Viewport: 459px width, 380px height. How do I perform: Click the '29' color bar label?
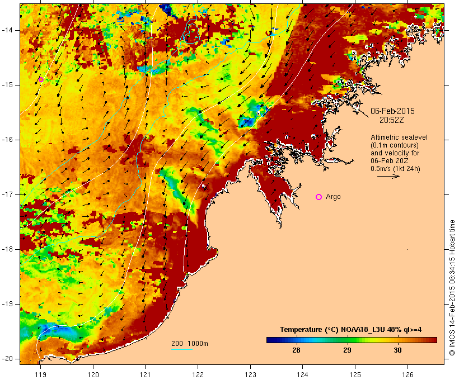coord(347,350)
